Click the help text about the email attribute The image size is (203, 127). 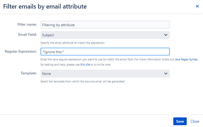tap(73, 43)
